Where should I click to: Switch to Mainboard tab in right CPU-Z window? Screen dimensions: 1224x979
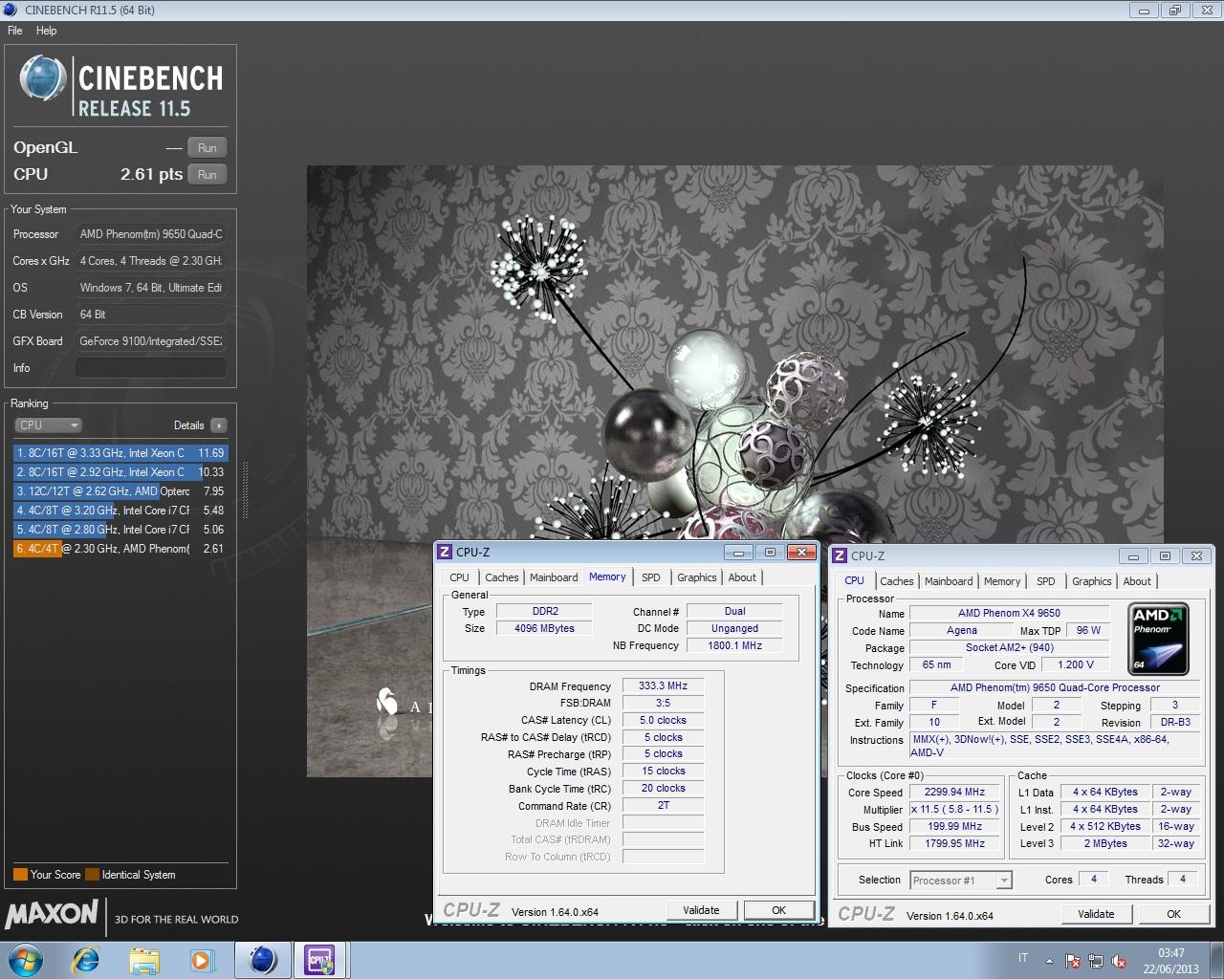(949, 581)
